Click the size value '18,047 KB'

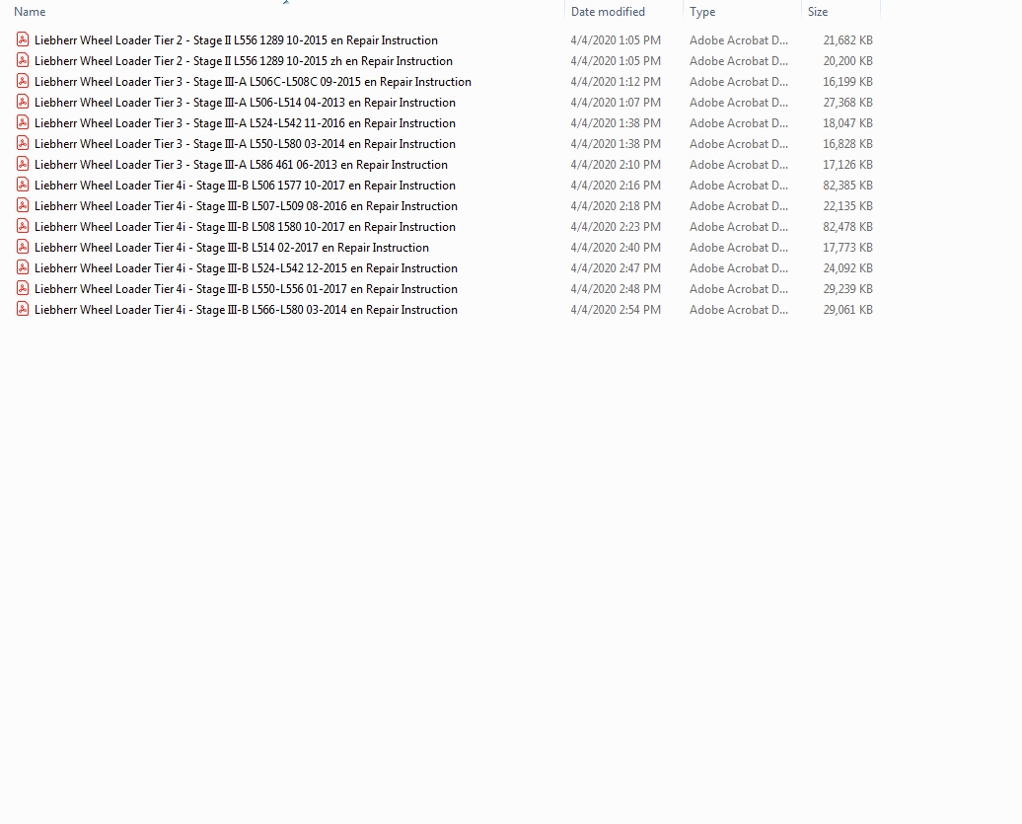(x=848, y=123)
